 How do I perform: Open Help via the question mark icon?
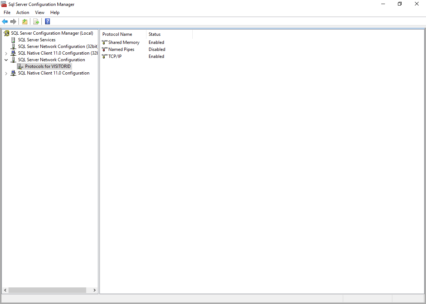click(x=47, y=21)
